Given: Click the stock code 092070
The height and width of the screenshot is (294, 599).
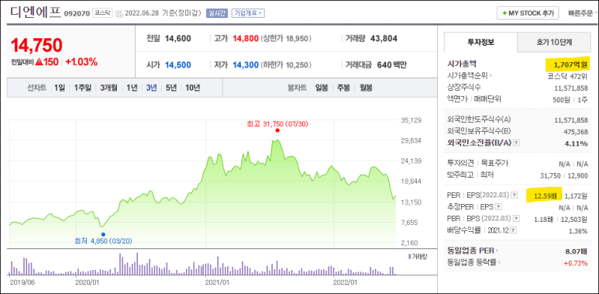Looking at the screenshot, I should click(x=77, y=14).
